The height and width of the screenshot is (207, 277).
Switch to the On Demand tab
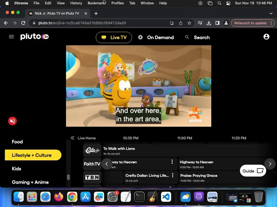click(x=156, y=37)
